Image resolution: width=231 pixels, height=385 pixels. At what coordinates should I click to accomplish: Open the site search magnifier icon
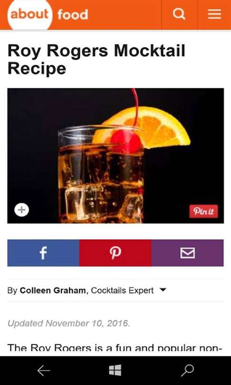coord(179,14)
